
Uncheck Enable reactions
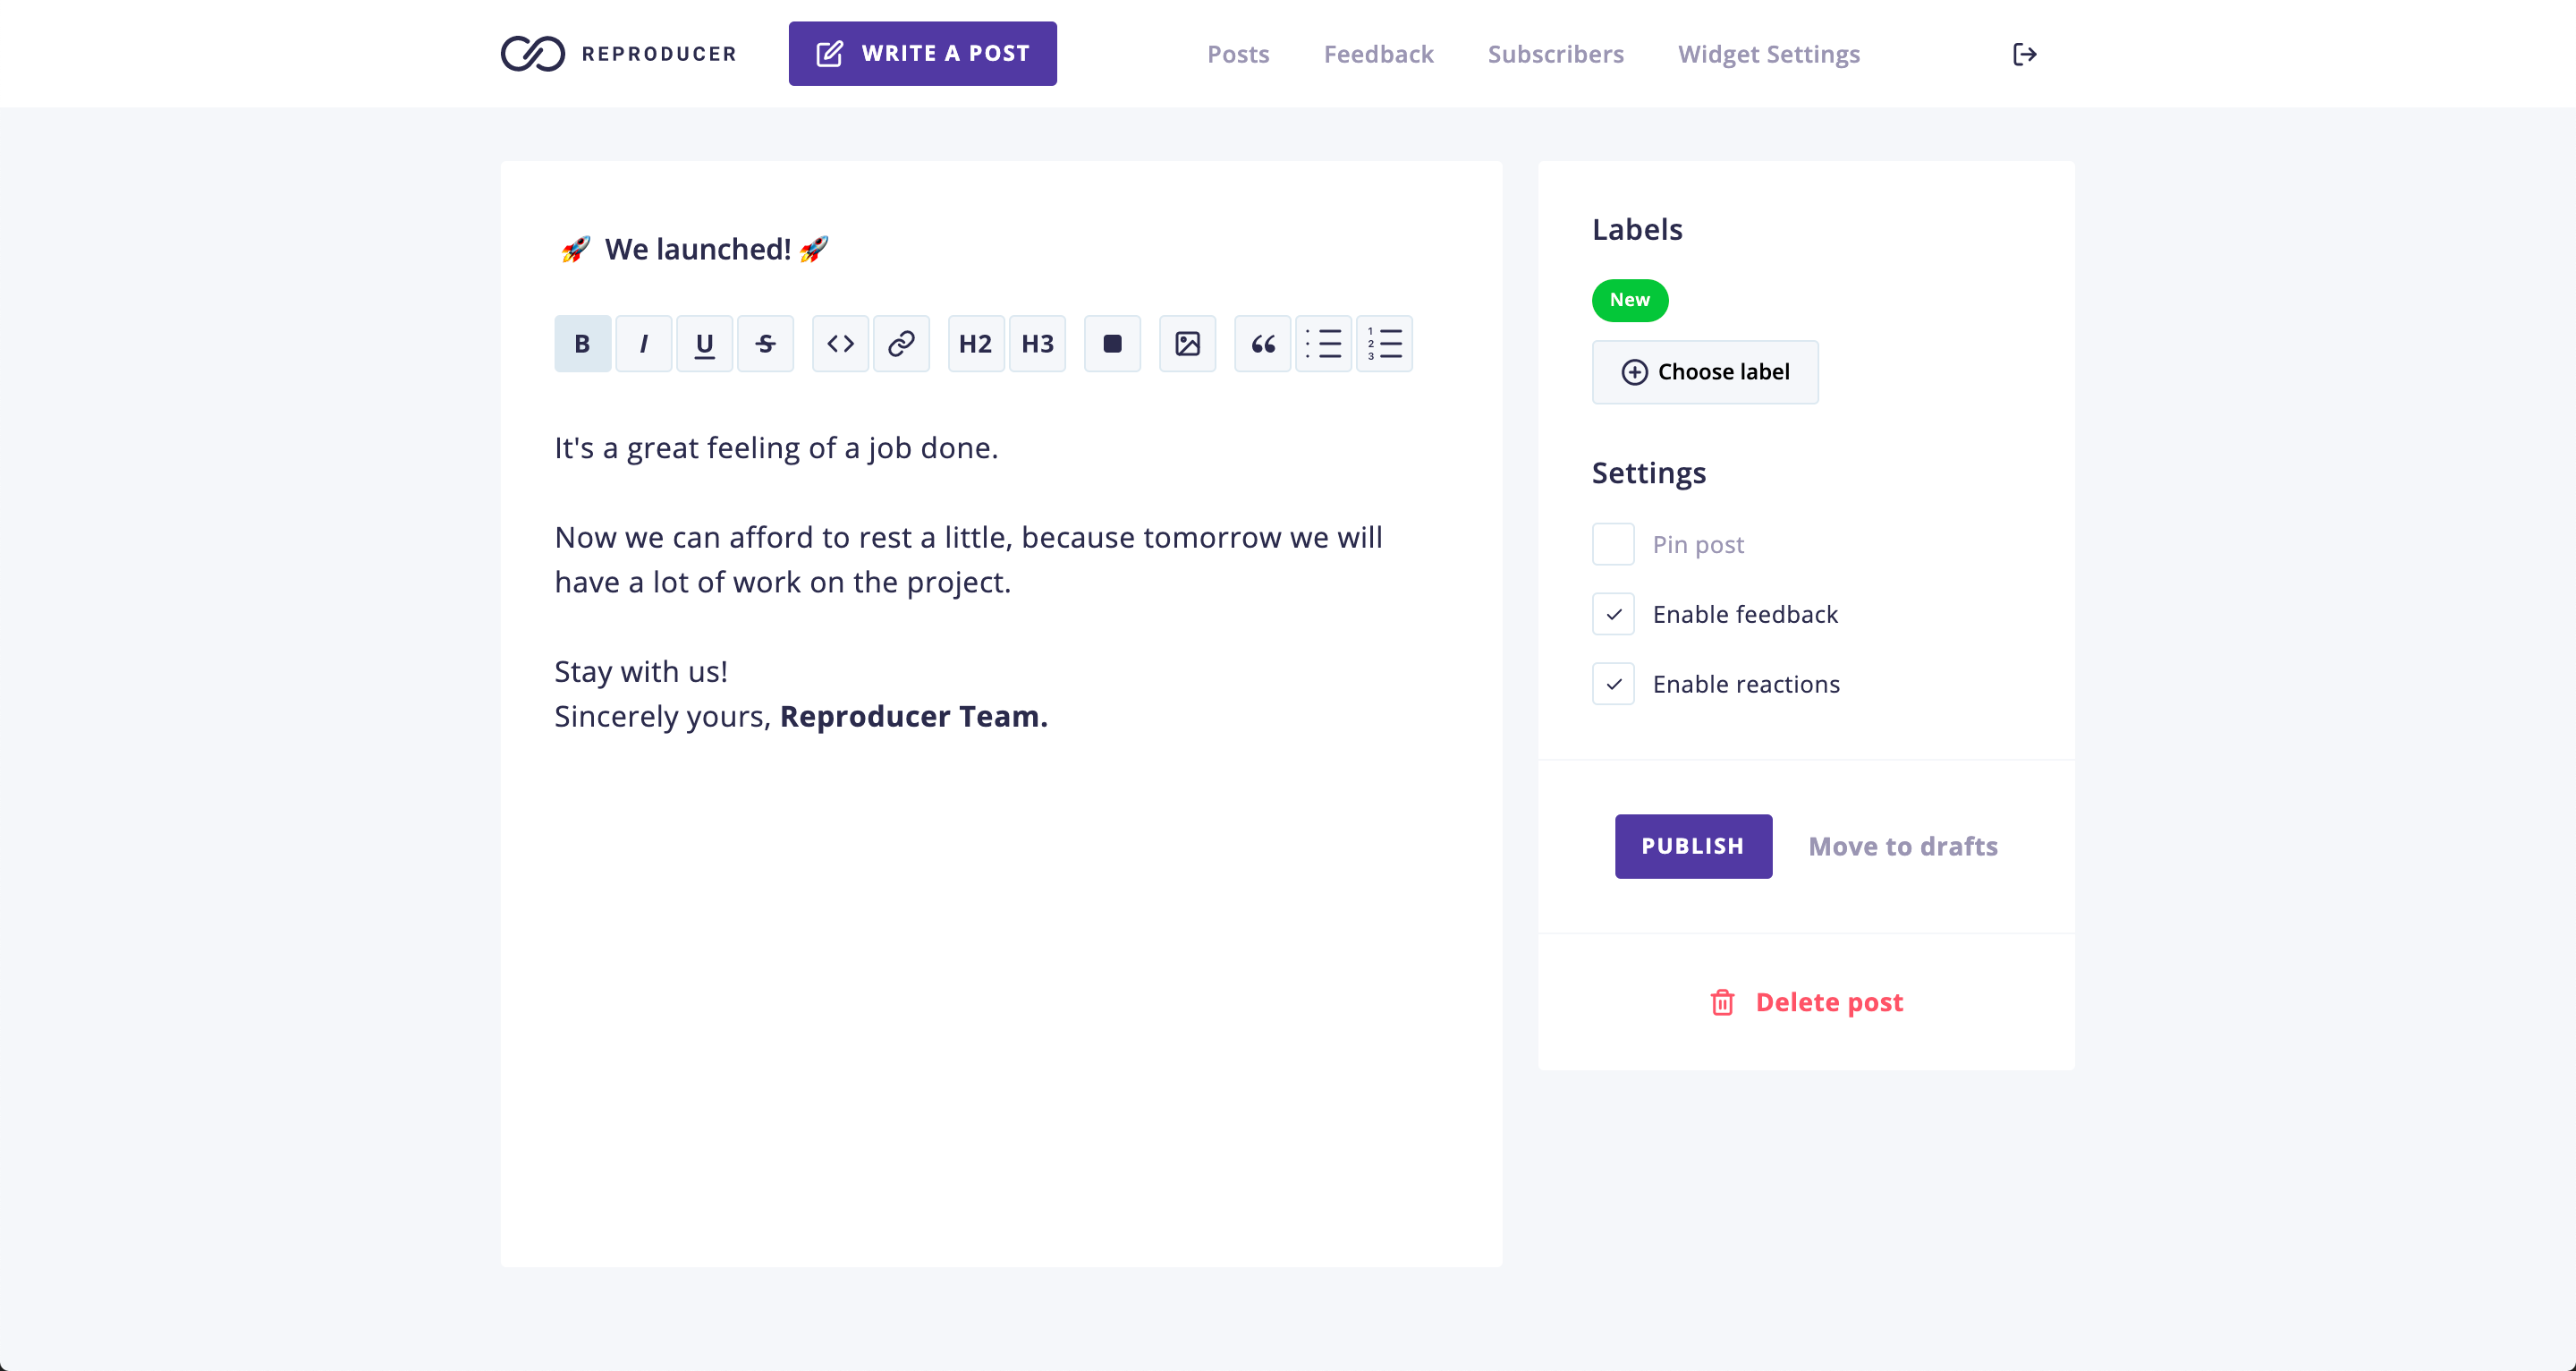click(x=1613, y=685)
